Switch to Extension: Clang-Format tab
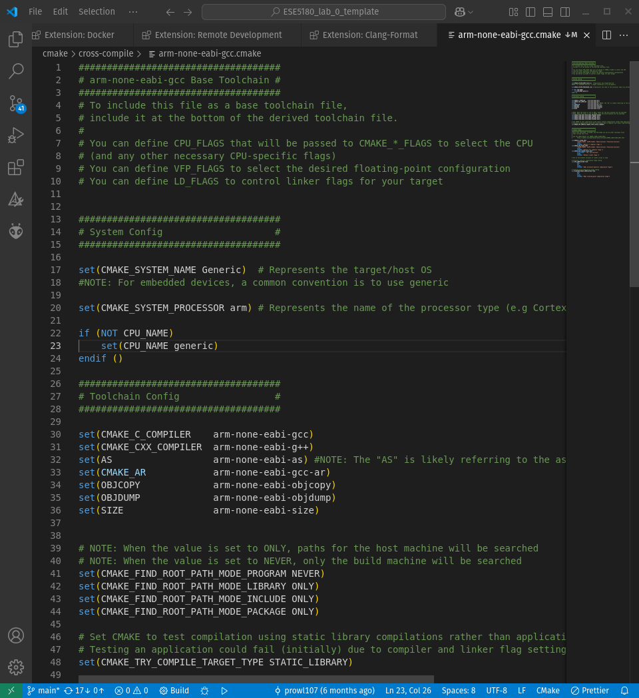The image size is (639, 698). click(x=369, y=35)
